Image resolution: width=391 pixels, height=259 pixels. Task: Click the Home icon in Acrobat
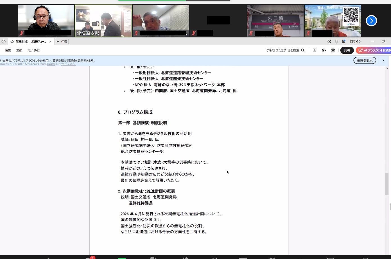click(x=4, y=42)
